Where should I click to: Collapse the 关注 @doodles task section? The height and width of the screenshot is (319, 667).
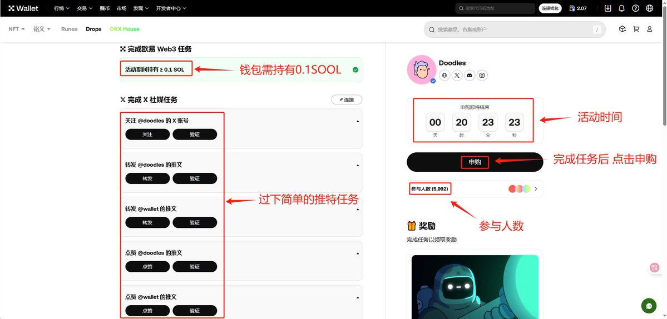coord(357,121)
